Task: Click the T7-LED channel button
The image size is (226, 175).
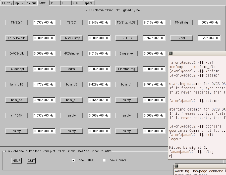Action: coord(127,38)
